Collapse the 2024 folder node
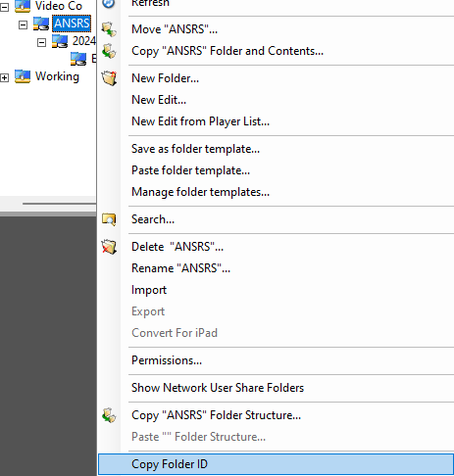The image size is (454, 476). tap(41, 42)
